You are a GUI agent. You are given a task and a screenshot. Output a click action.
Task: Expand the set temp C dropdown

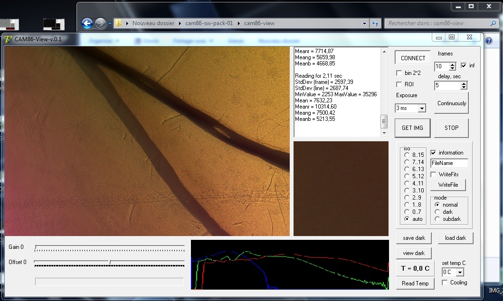[x=460, y=272]
